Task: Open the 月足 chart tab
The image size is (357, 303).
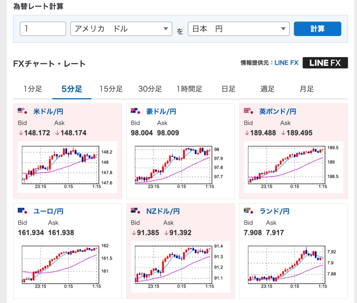Action: pyautogui.click(x=306, y=89)
